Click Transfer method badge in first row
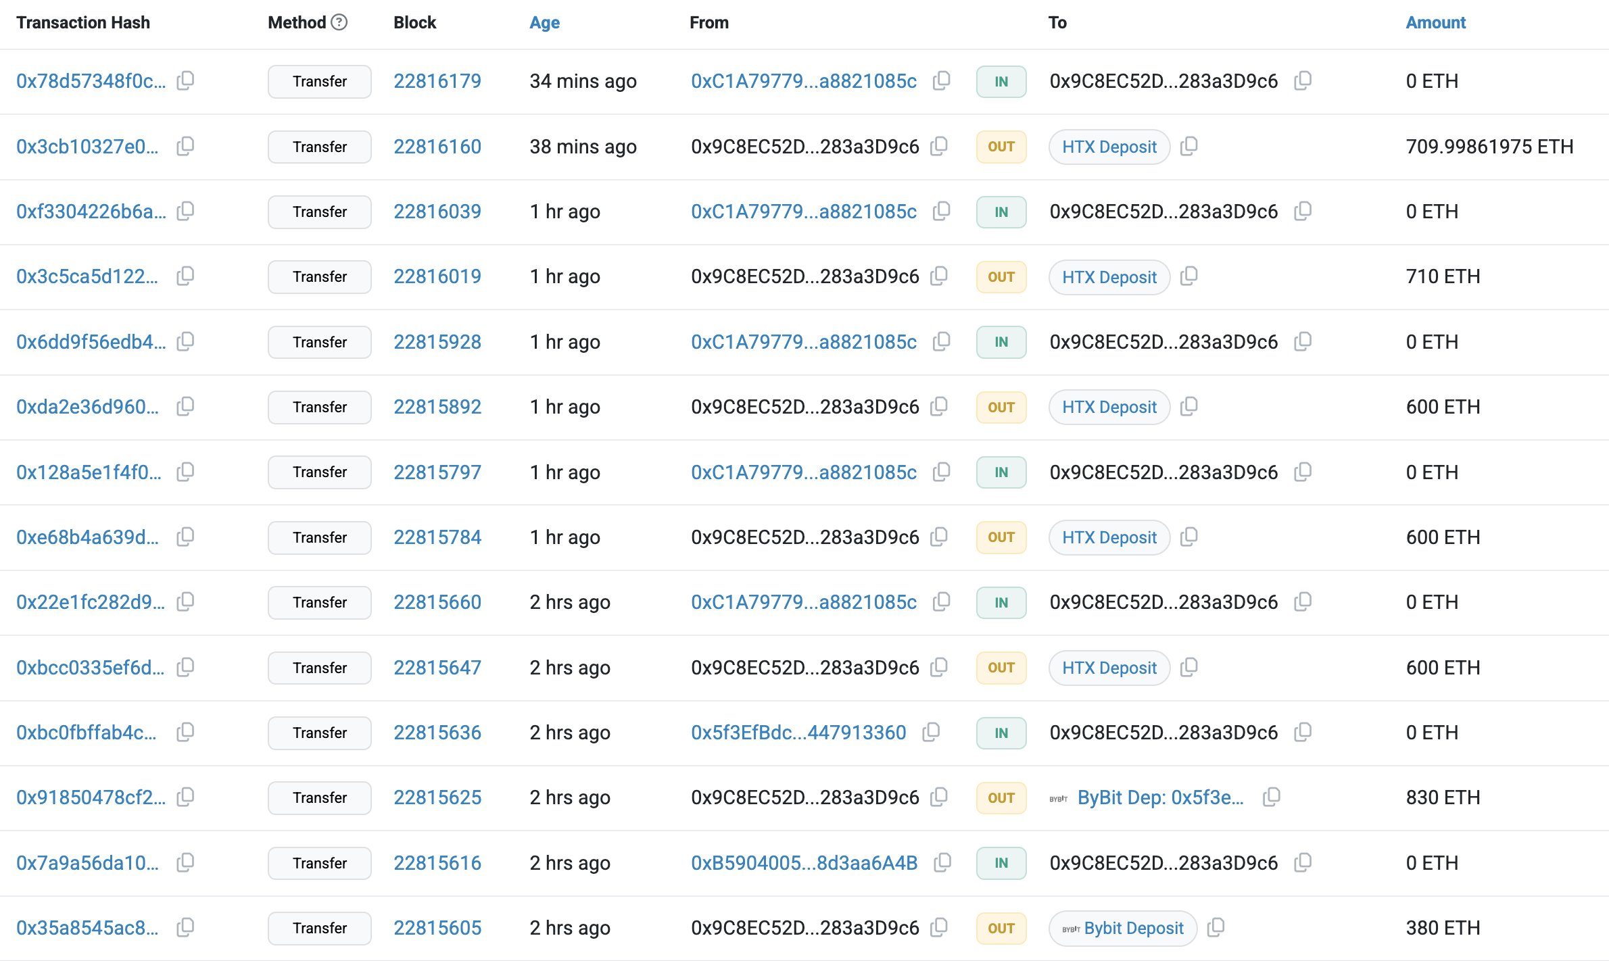The image size is (1609, 961). [x=319, y=81]
